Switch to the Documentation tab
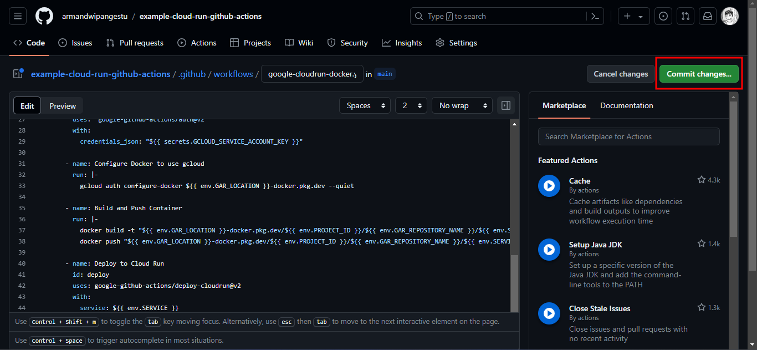This screenshot has height=350, width=757. [626, 105]
